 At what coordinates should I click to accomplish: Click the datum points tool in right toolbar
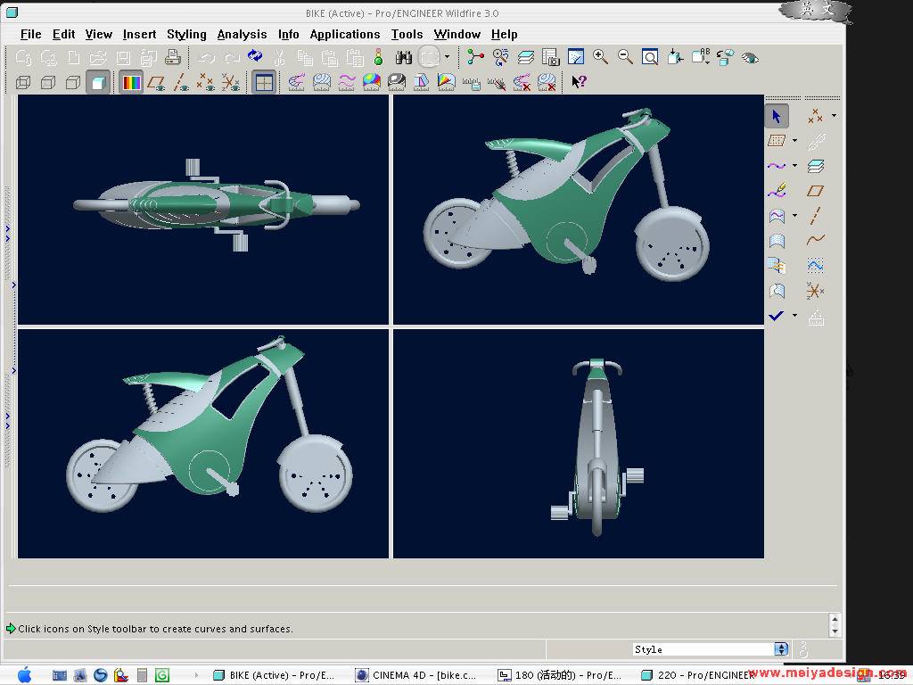[x=815, y=116]
